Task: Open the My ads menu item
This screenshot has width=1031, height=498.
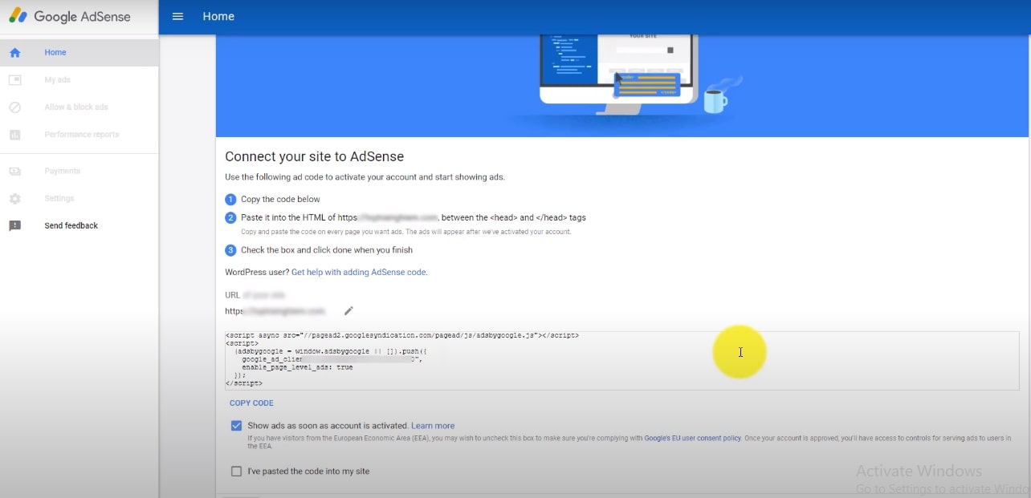Action: pos(58,80)
